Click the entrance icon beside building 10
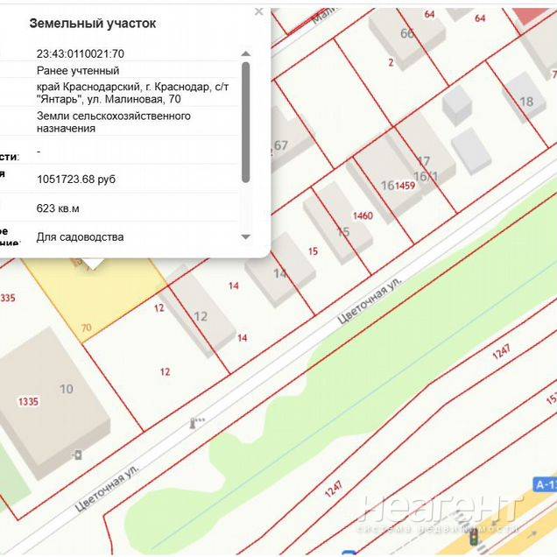Image resolution: width=557 pixels, height=557 pixels. (x=78, y=454)
